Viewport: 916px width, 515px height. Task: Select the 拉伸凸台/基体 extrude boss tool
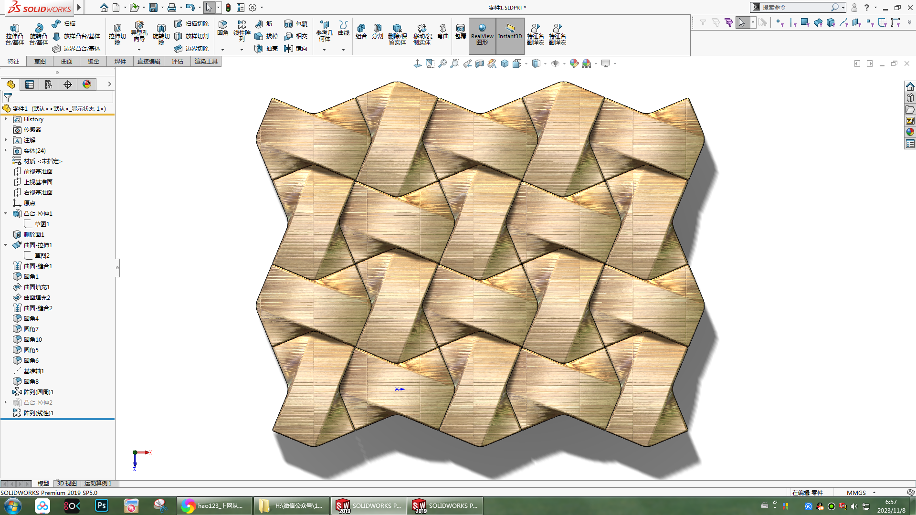pyautogui.click(x=14, y=34)
